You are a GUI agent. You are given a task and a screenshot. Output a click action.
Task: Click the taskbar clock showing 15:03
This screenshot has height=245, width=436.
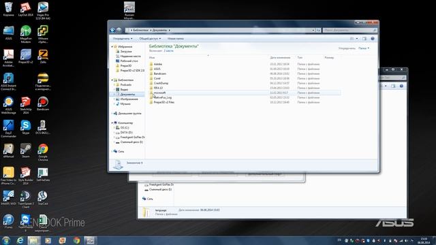click(x=424, y=240)
